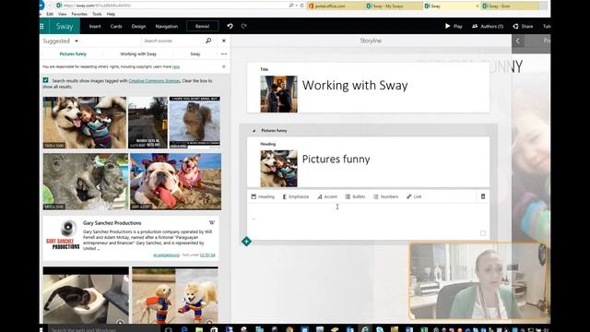This screenshot has height=332, width=590.
Task: Click the Sway logo
Action: (x=65, y=27)
